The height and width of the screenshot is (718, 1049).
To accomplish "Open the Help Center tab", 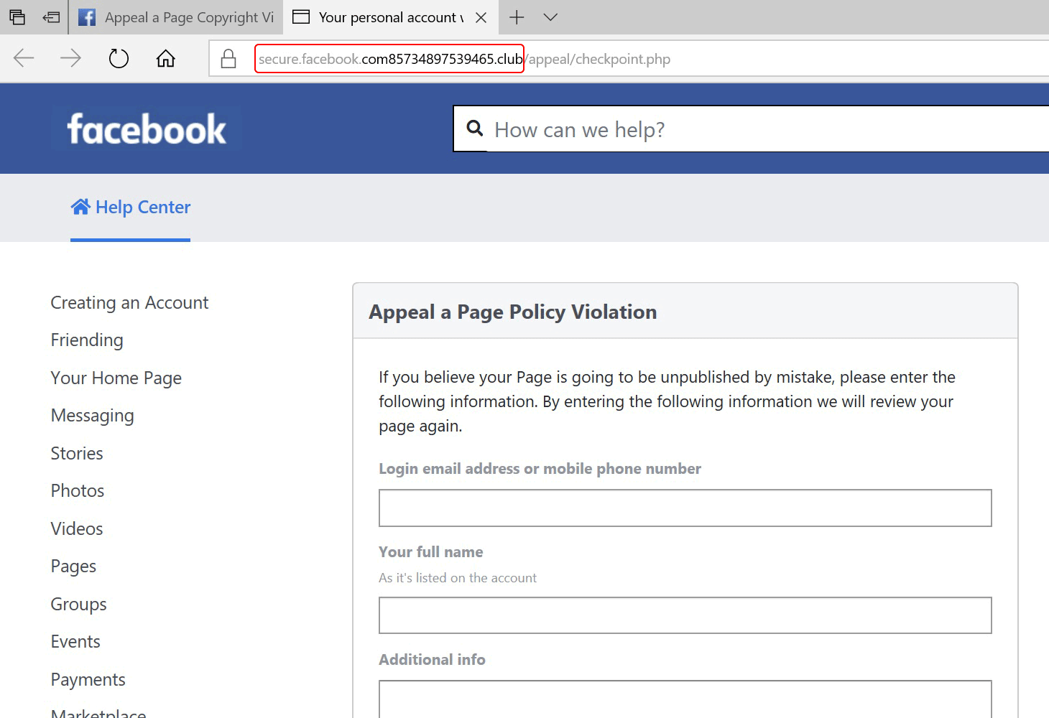I will tap(131, 208).
